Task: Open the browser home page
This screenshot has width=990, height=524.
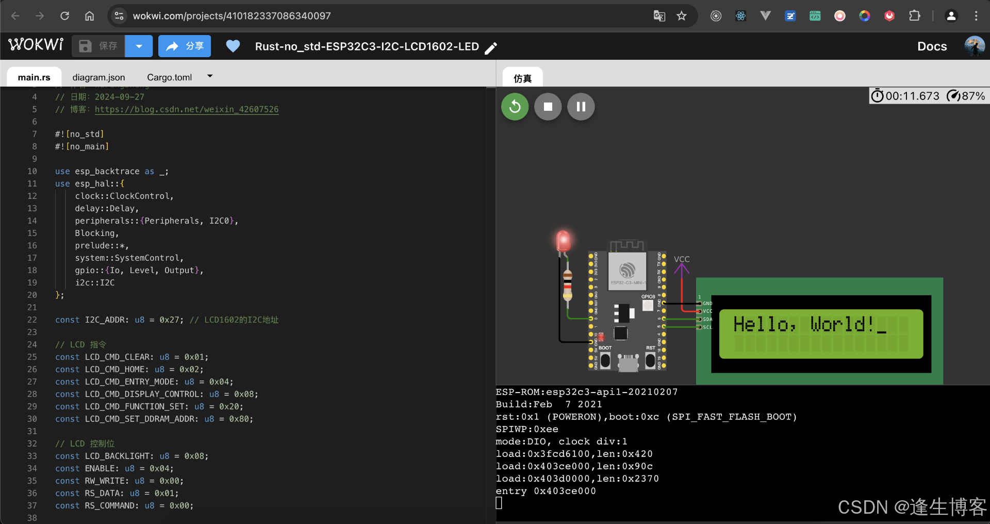Action: tap(89, 16)
